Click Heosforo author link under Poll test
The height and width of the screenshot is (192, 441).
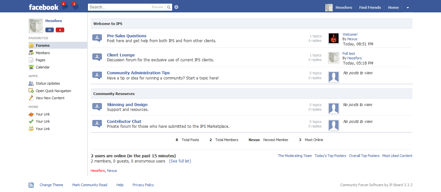(354, 58)
